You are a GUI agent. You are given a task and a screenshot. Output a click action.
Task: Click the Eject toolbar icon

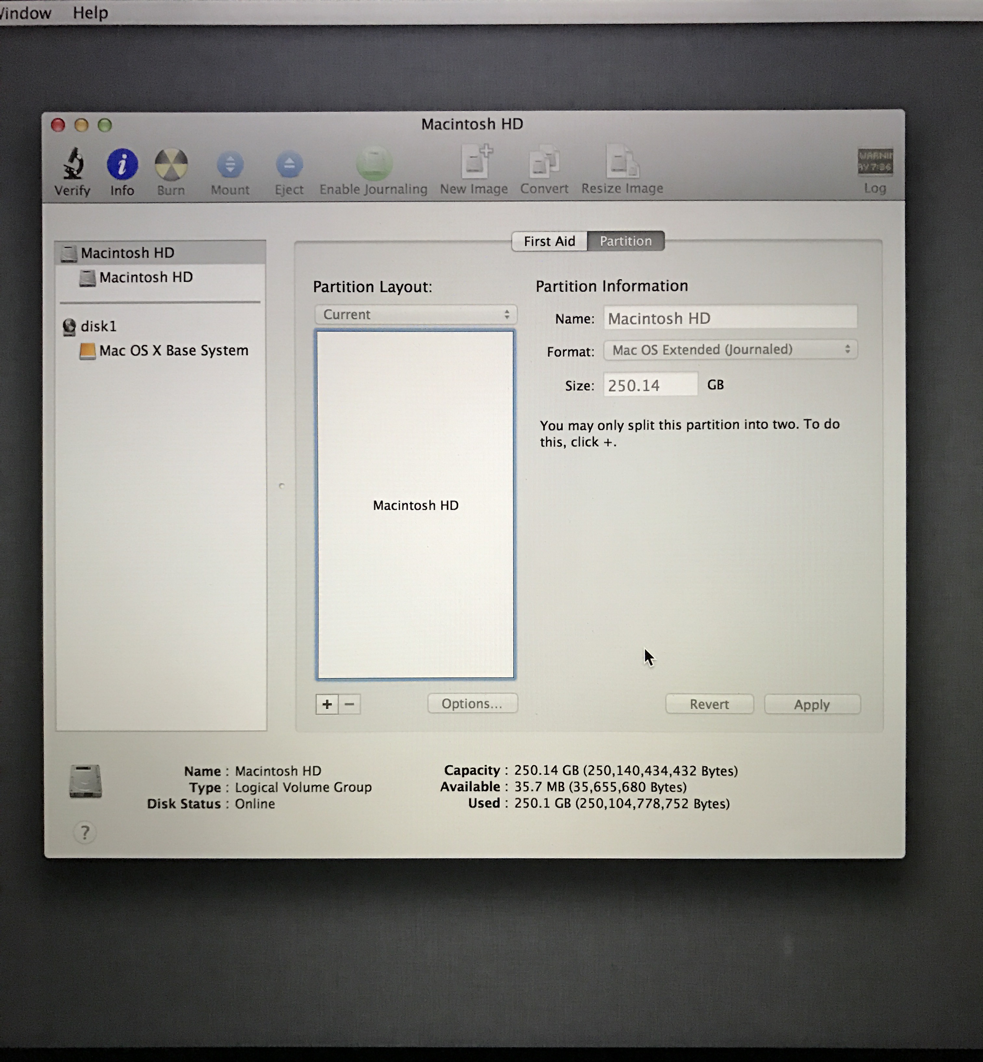pyautogui.click(x=289, y=165)
